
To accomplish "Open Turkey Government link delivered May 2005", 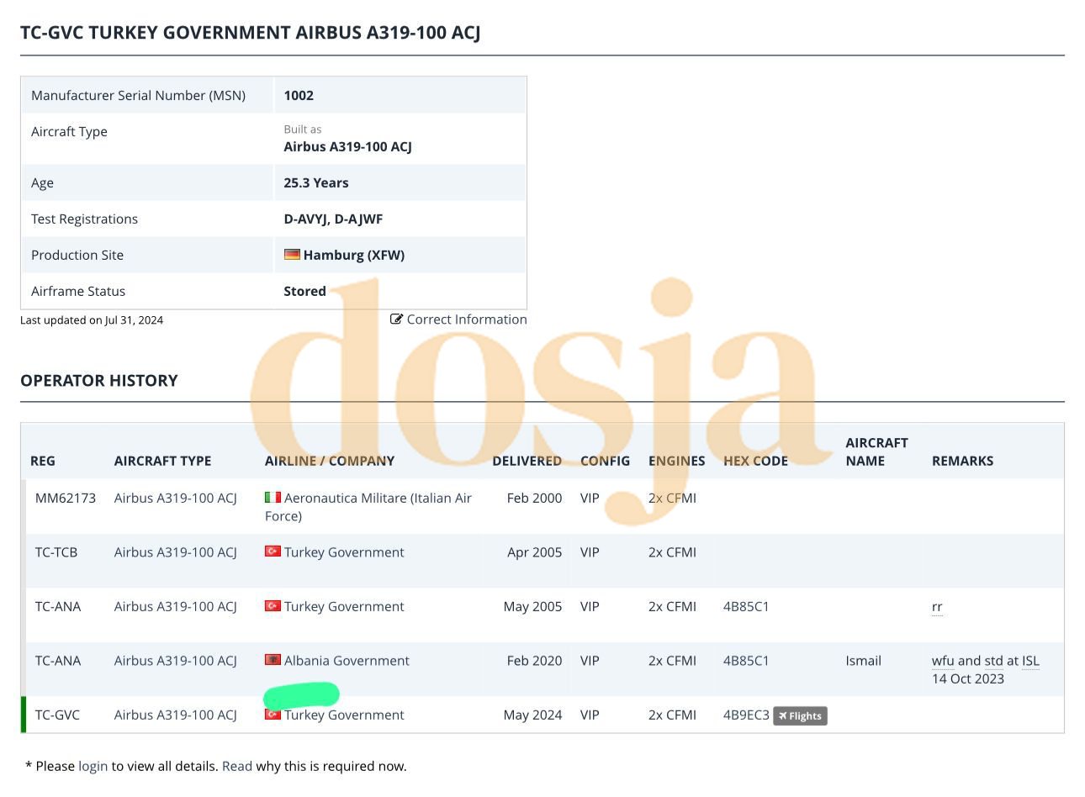I will [x=344, y=606].
